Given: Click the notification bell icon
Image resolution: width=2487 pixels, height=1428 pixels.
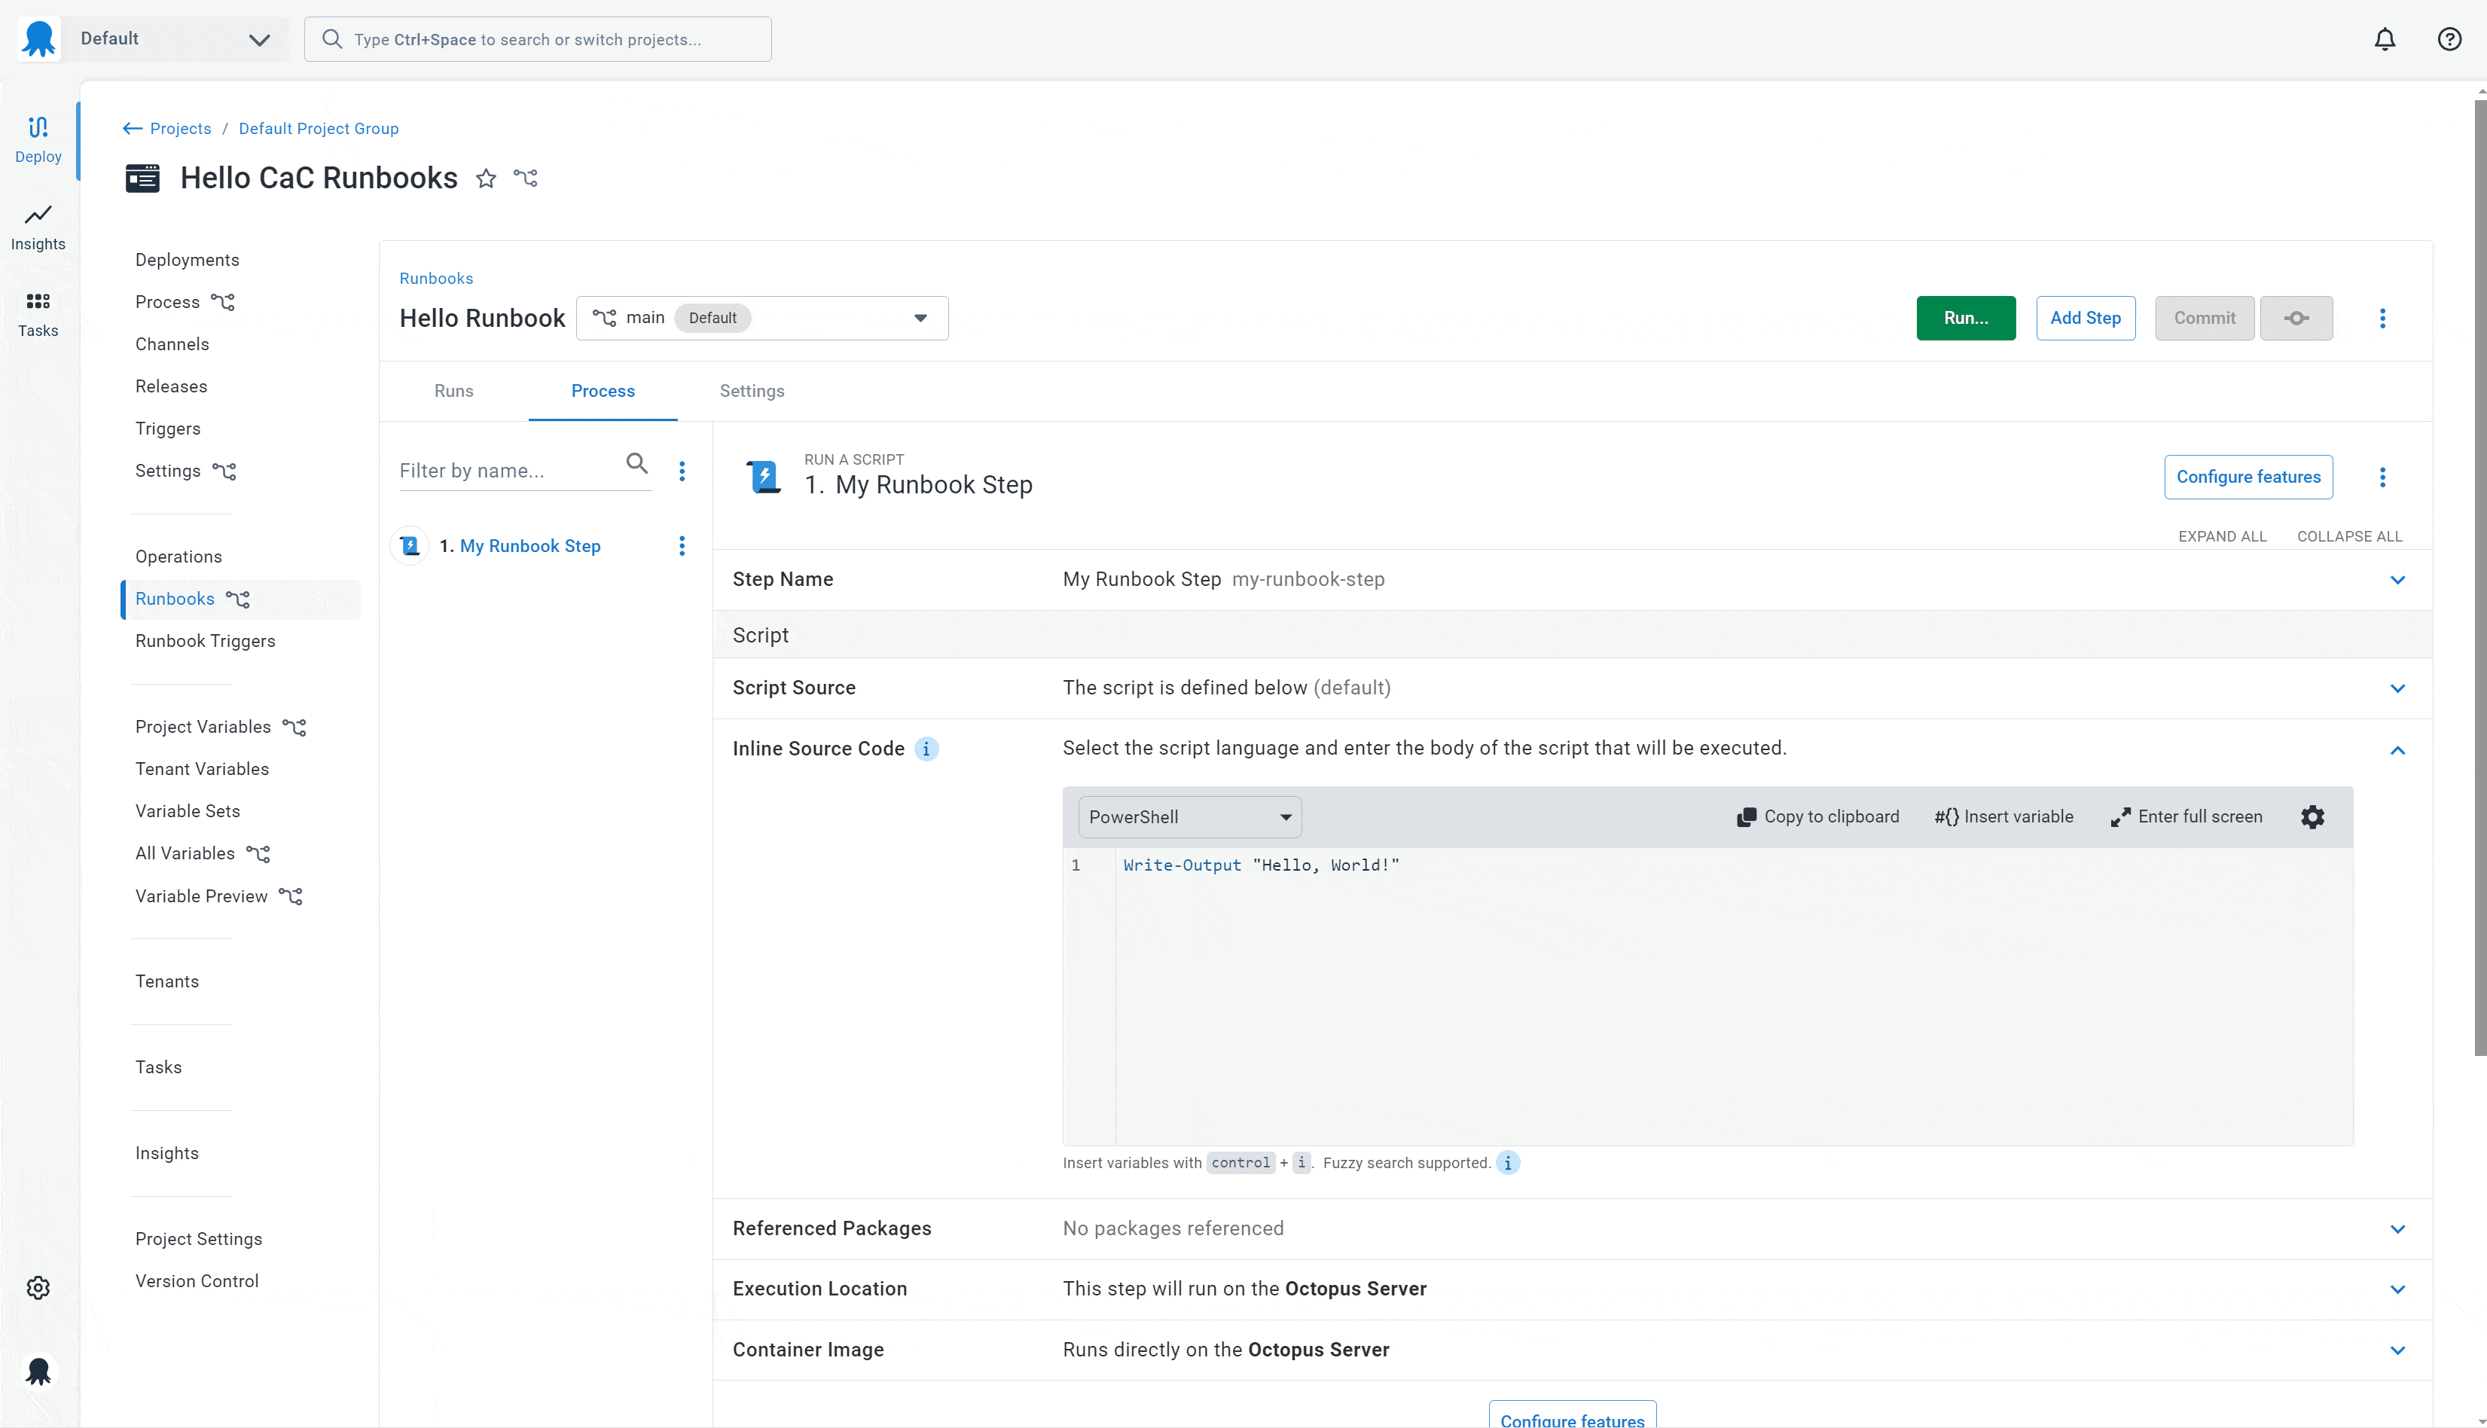Looking at the screenshot, I should coord(2385,38).
